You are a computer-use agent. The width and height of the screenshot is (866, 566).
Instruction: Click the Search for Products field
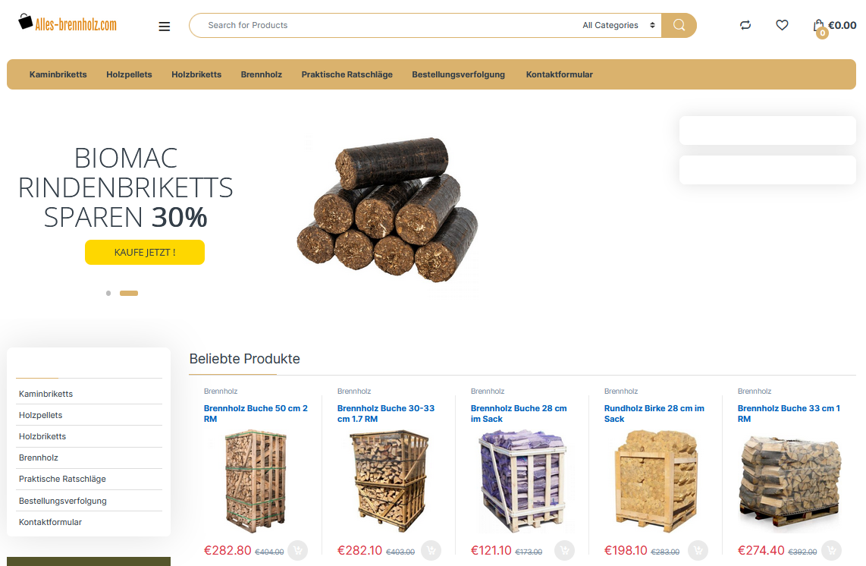[x=387, y=26]
